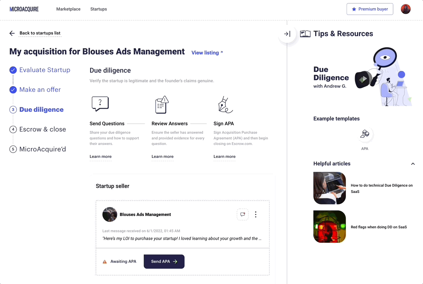Image resolution: width=423 pixels, height=284 pixels.
Task: Click step 5 circle for MicroAcquire'd
Action: [x=13, y=149]
